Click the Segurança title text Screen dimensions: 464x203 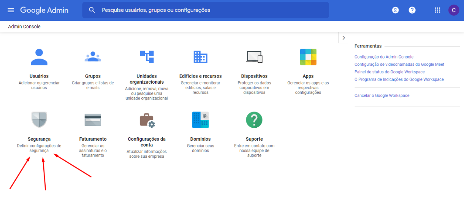pyautogui.click(x=39, y=139)
